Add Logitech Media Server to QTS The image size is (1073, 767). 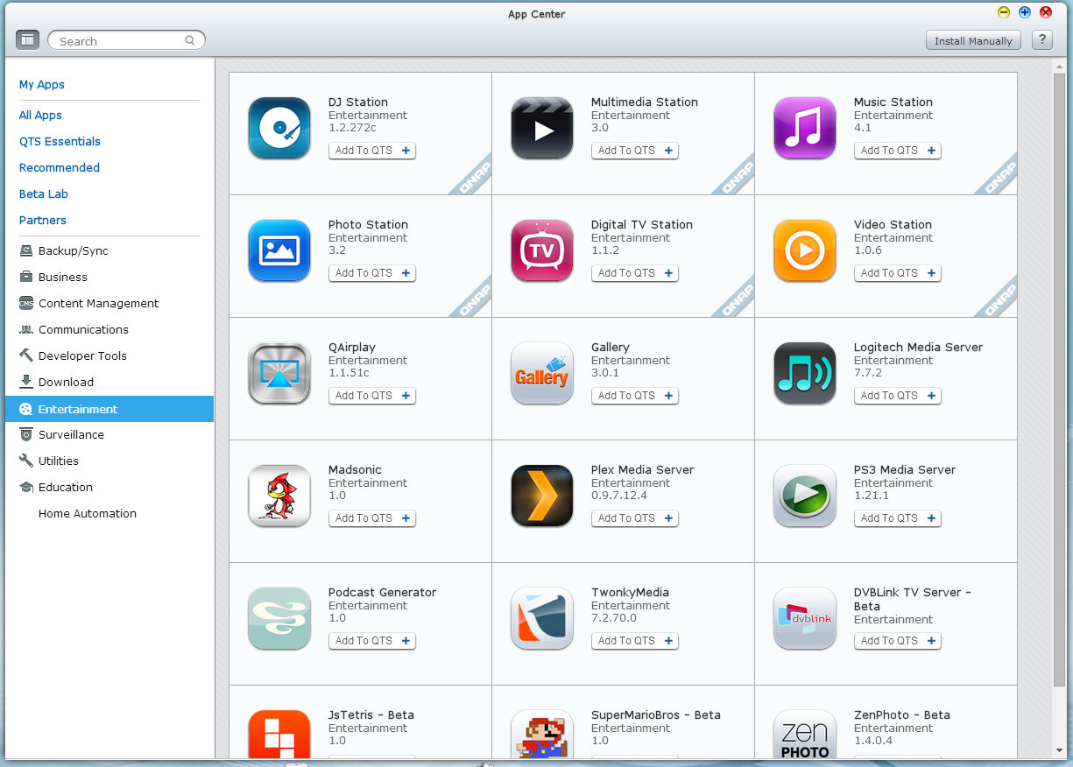tap(898, 396)
